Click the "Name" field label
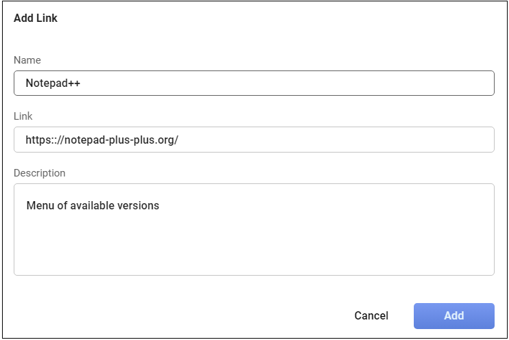Screen dimensions: 509x340 (x=27, y=60)
